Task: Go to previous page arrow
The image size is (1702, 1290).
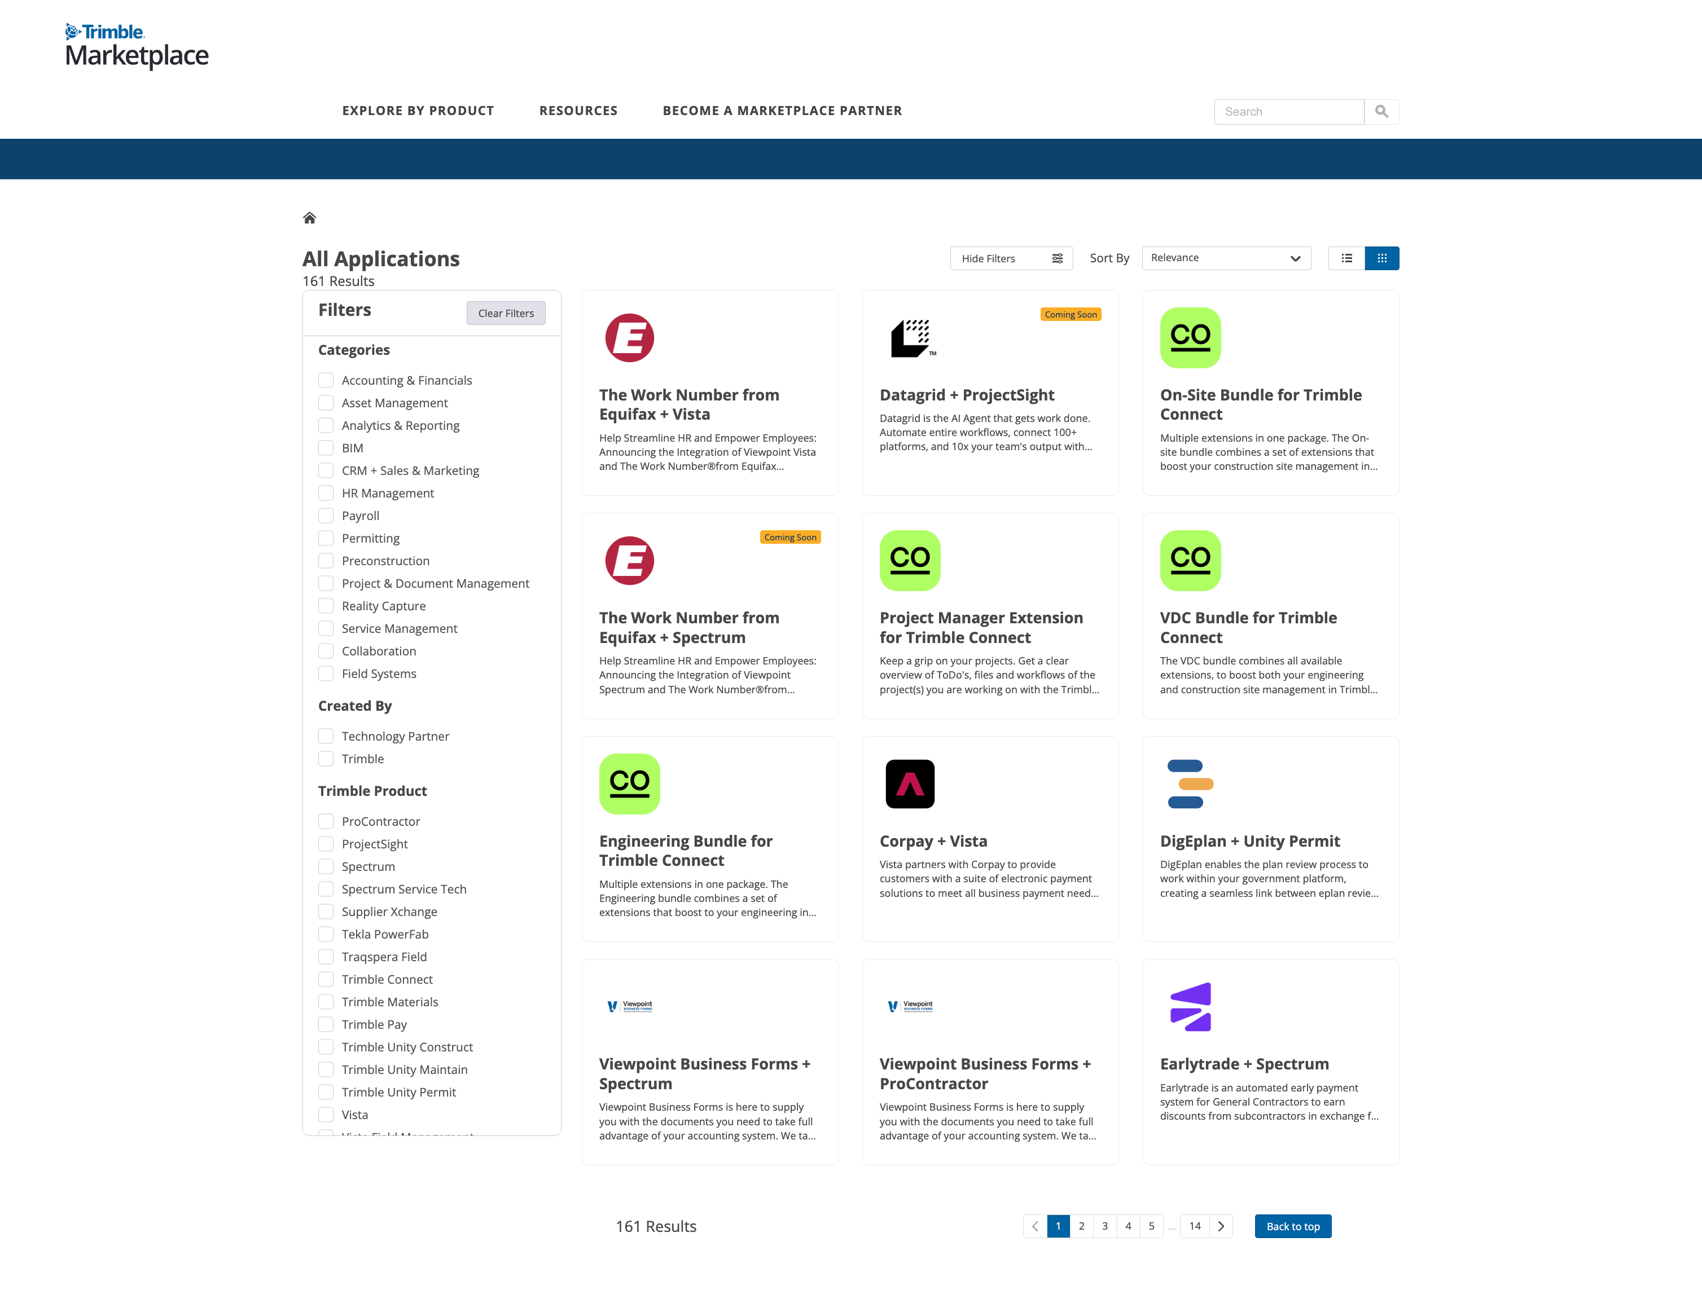Action: click(x=1035, y=1226)
